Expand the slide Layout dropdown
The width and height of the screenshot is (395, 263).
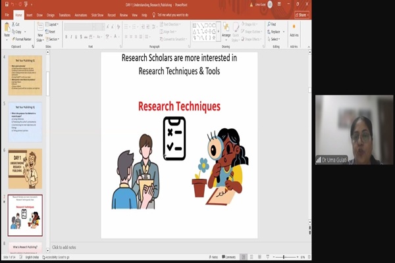(x=54, y=24)
